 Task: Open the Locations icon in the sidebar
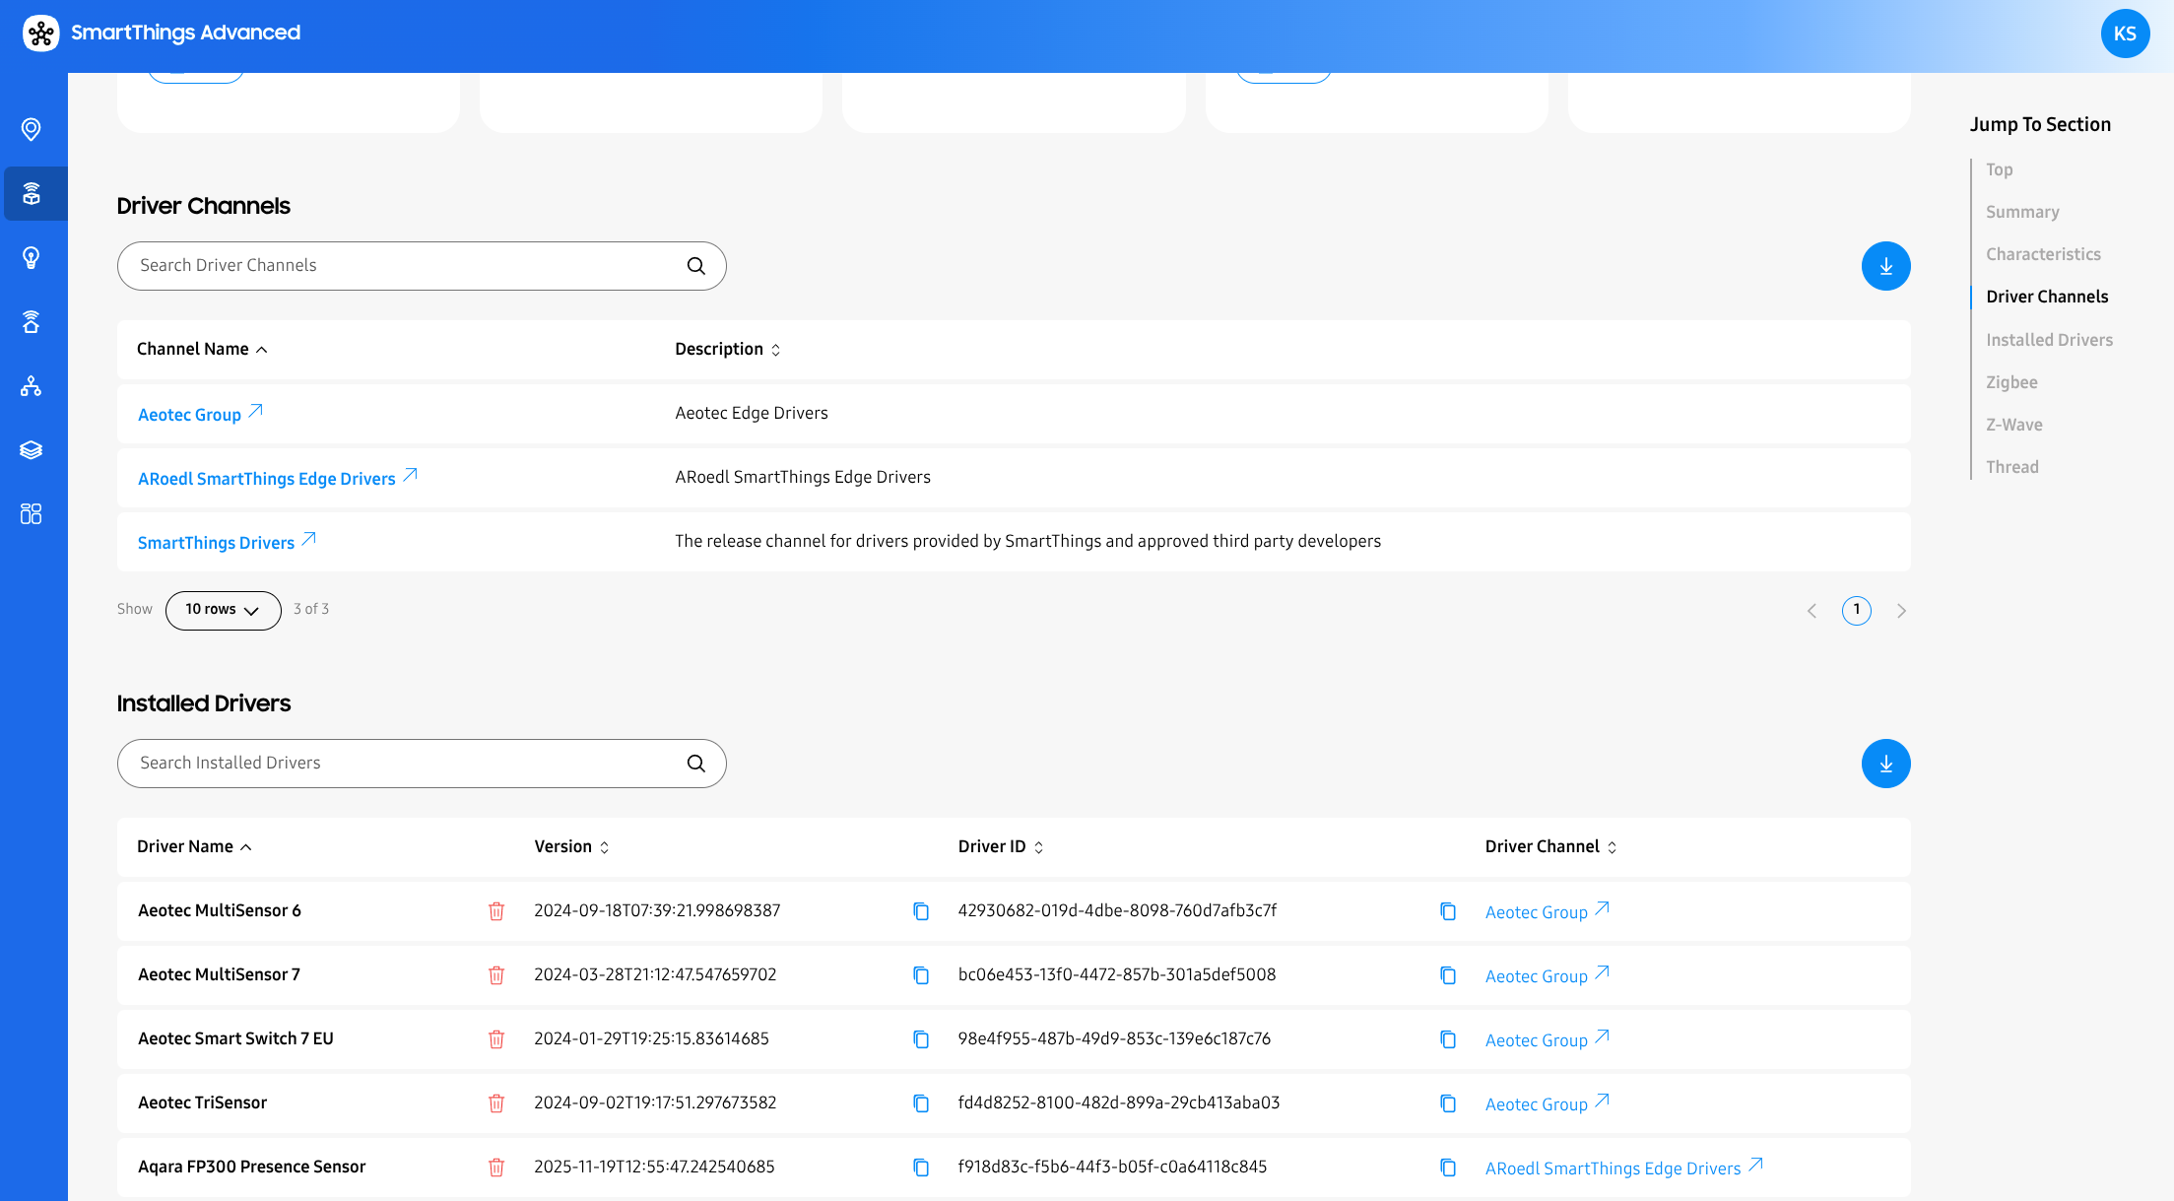(32, 129)
